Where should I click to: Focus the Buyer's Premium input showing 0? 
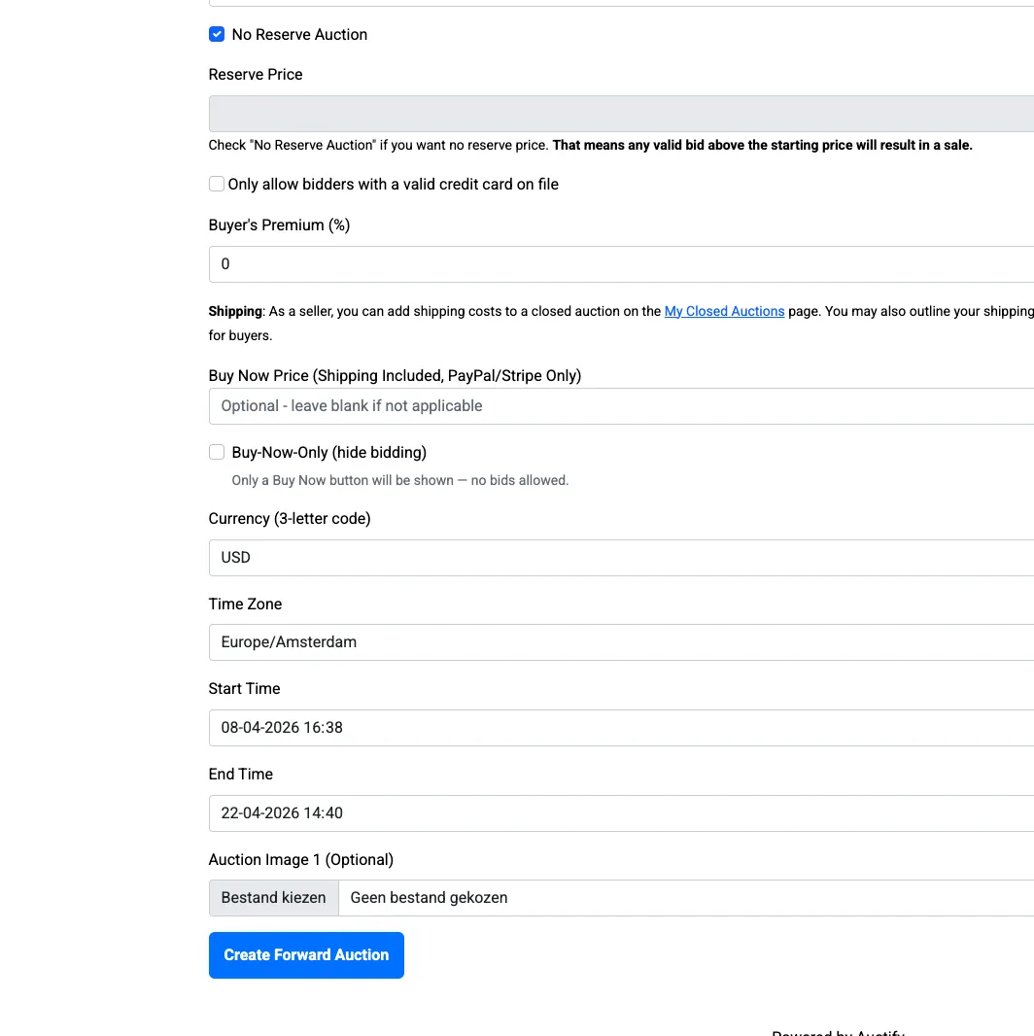point(620,264)
